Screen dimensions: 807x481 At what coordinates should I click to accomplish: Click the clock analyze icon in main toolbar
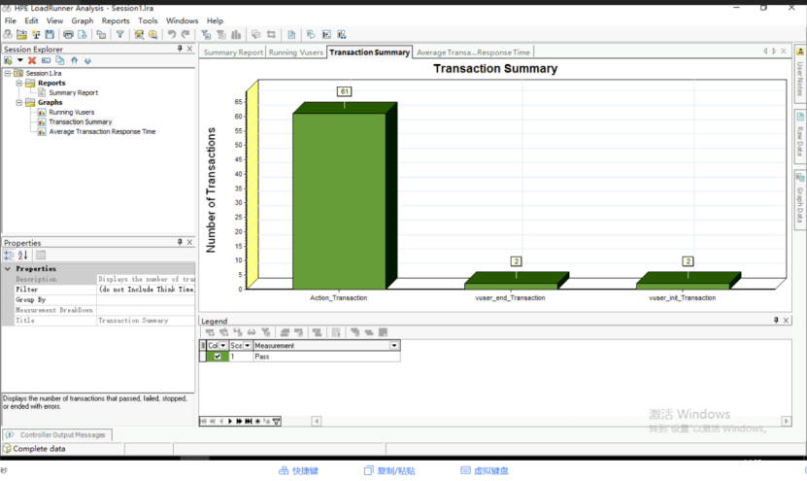(x=152, y=35)
